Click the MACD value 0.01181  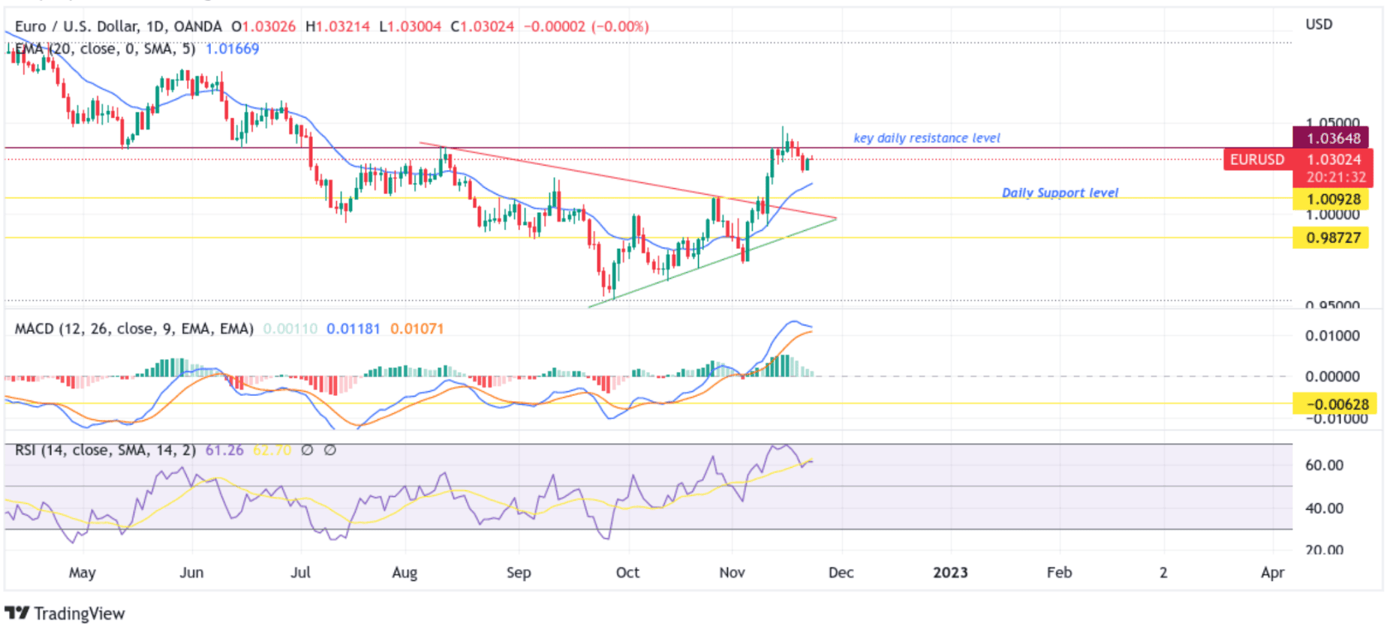point(354,328)
